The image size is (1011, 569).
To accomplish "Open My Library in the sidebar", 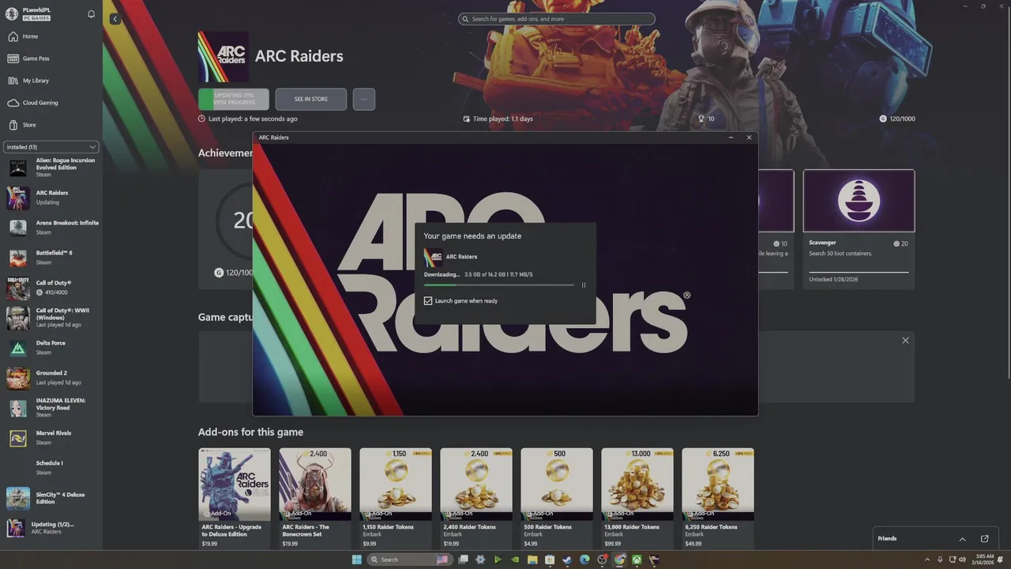I will 51,81.
